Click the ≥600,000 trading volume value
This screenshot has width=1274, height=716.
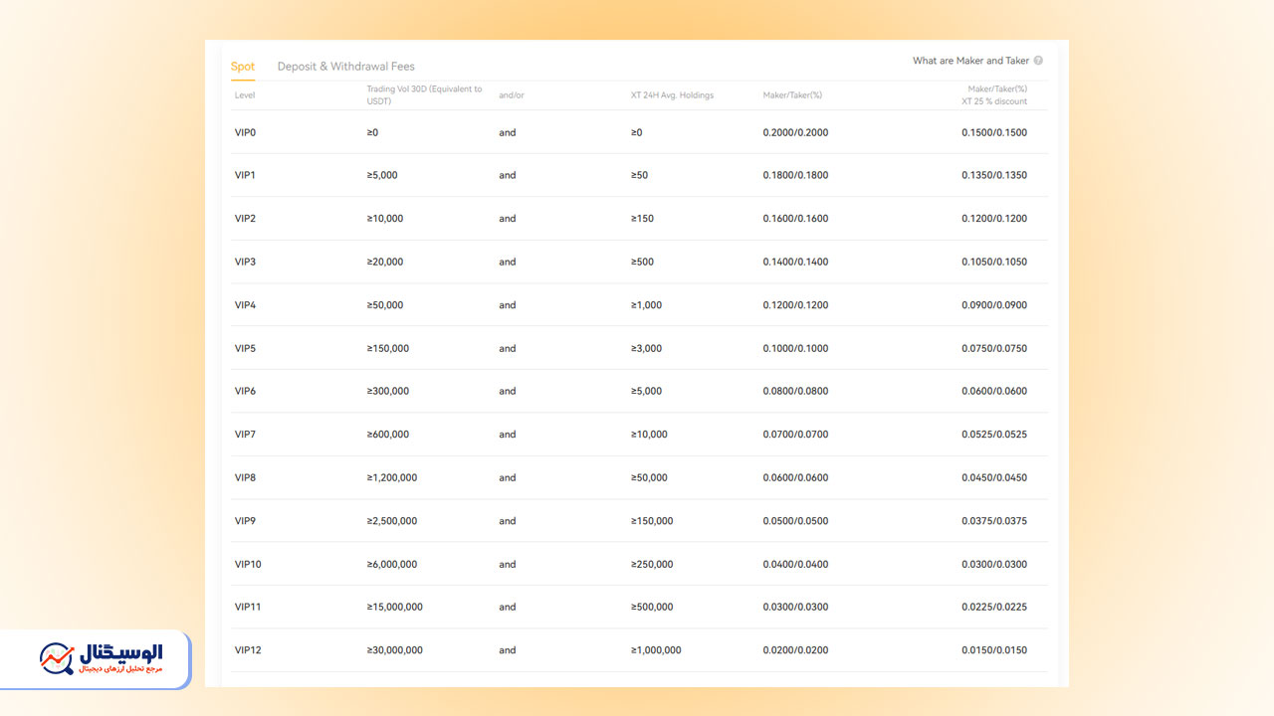(x=388, y=435)
